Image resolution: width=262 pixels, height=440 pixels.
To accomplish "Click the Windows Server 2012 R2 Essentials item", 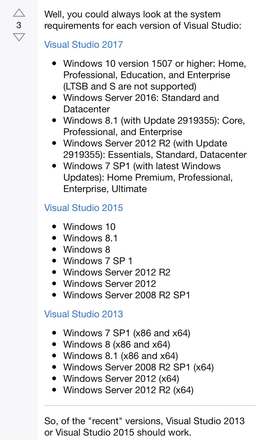I will (155, 149).
